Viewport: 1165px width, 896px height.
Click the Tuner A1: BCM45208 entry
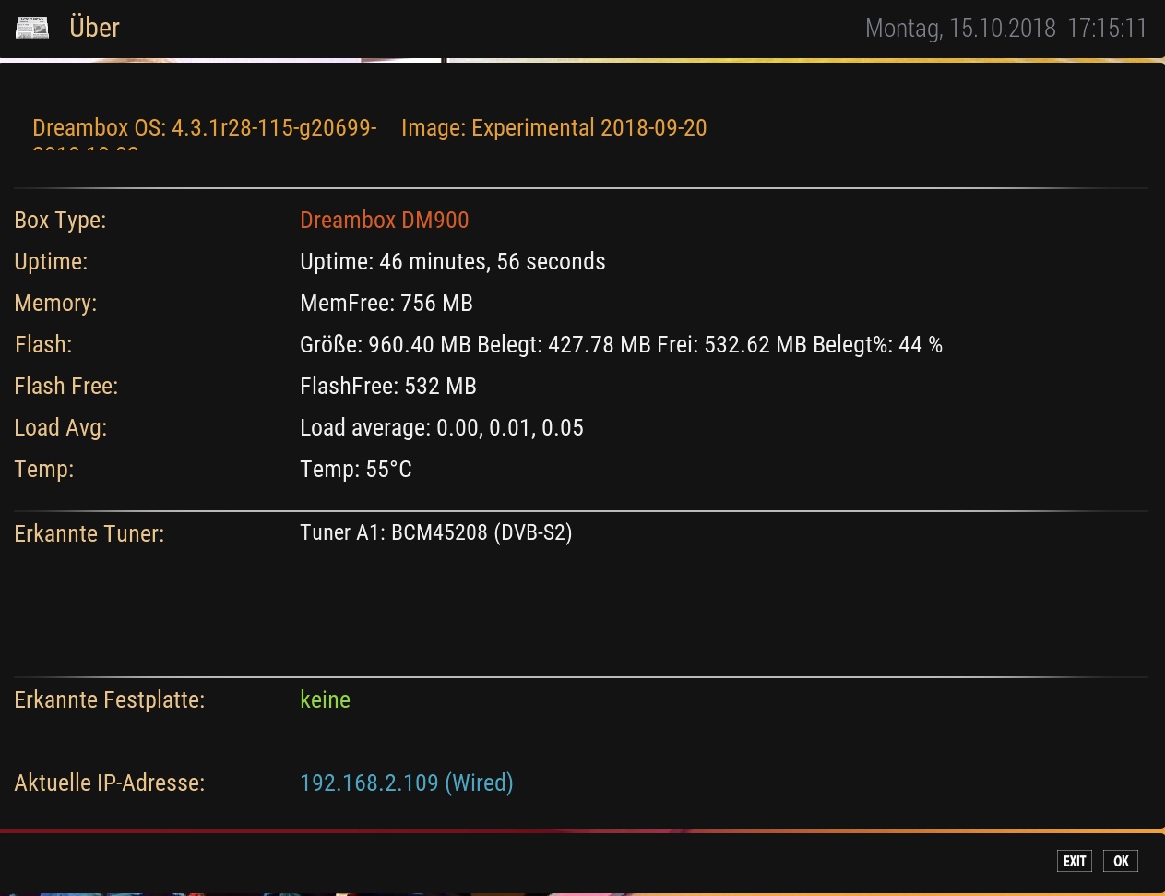(435, 533)
